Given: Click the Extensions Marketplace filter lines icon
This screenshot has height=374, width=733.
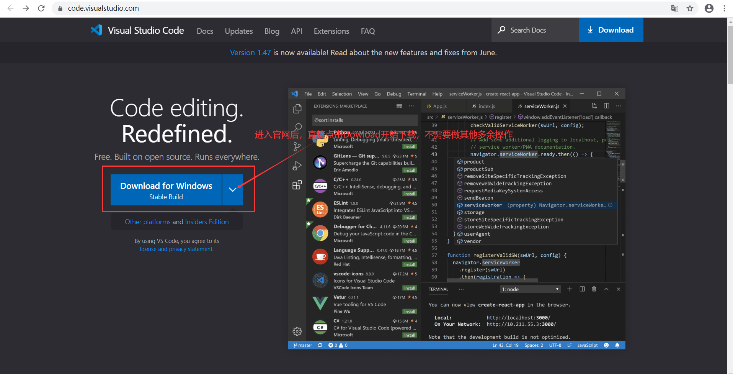Looking at the screenshot, I should [399, 106].
